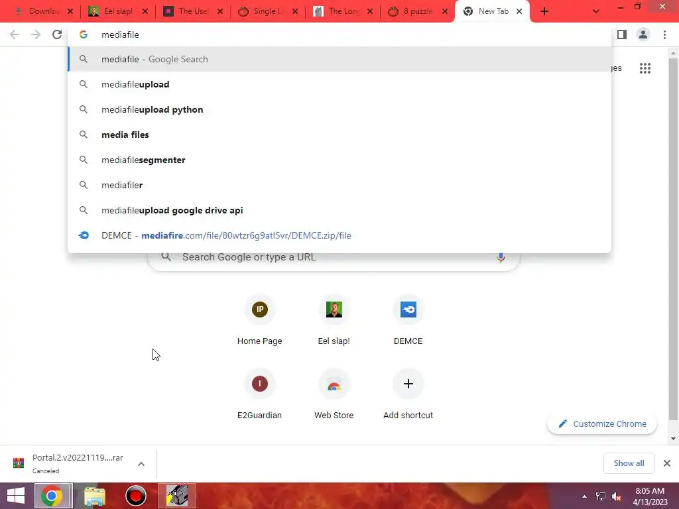This screenshot has height=509, width=679.
Task: Click the page vertical scrollbar
Action: pyautogui.click(x=673, y=238)
